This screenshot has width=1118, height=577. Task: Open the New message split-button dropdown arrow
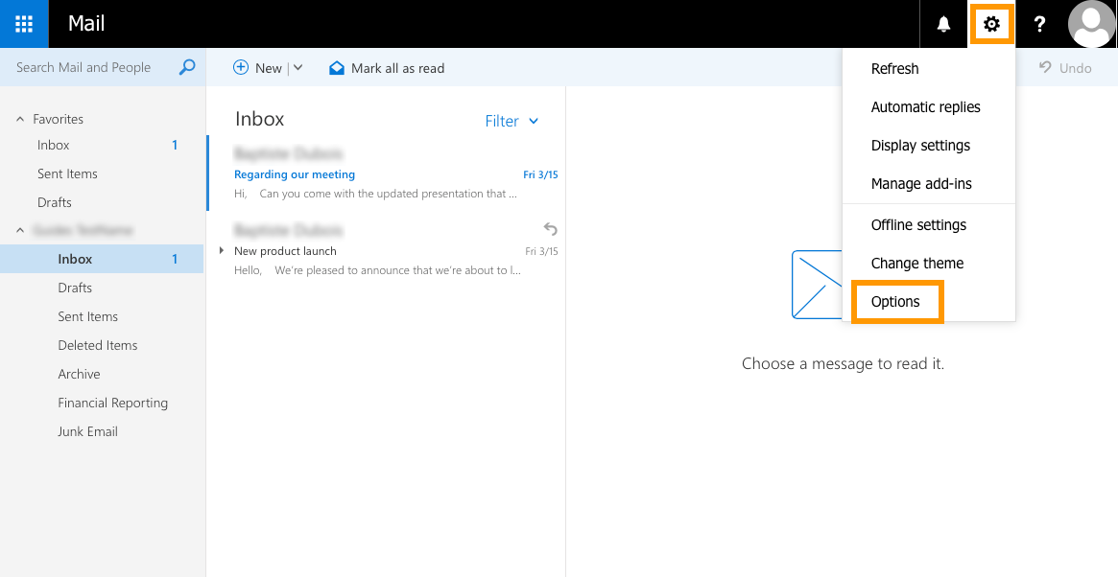click(297, 67)
